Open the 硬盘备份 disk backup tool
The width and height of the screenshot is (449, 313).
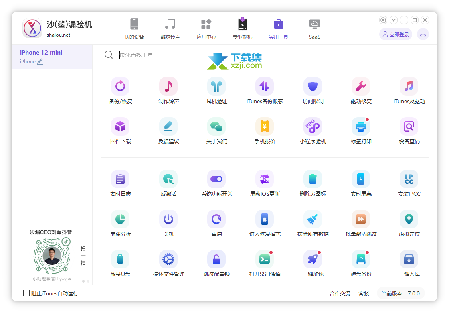click(361, 259)
